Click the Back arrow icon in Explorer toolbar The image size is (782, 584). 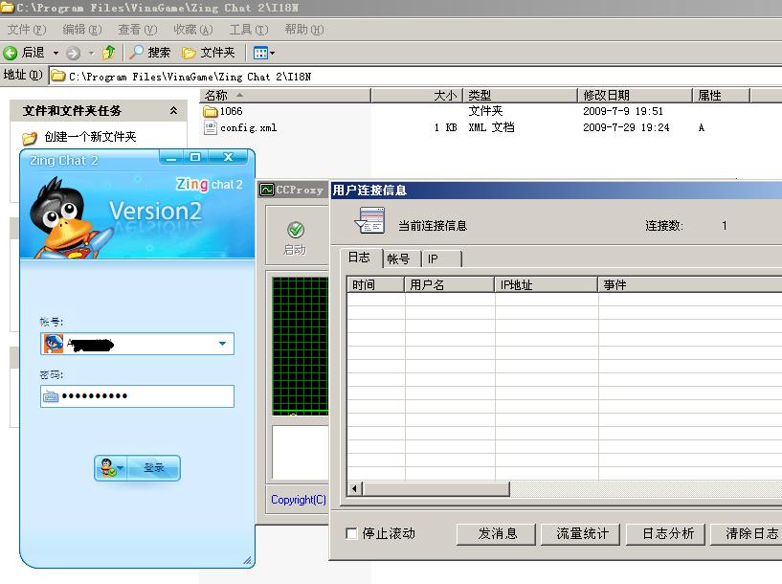[10, 53]
